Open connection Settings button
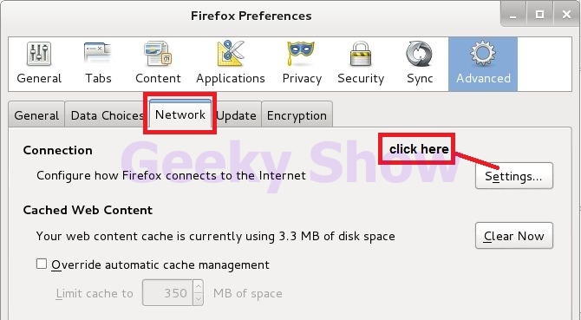Image resolution: width=581 pixels, height=320 pixels. click(x=514, y=176)
